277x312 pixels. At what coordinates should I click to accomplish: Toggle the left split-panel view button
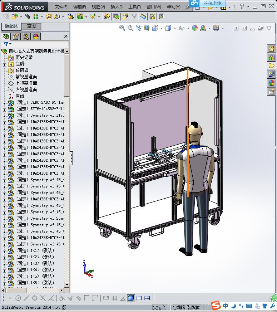(236, 28)
